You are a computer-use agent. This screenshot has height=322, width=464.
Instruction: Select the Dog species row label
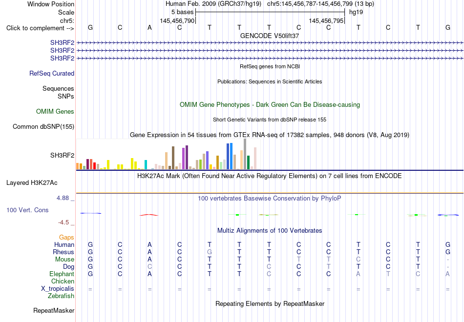tap(69, 267)
